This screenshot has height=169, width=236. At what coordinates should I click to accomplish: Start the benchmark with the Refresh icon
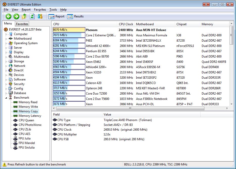tap(32, 16)
